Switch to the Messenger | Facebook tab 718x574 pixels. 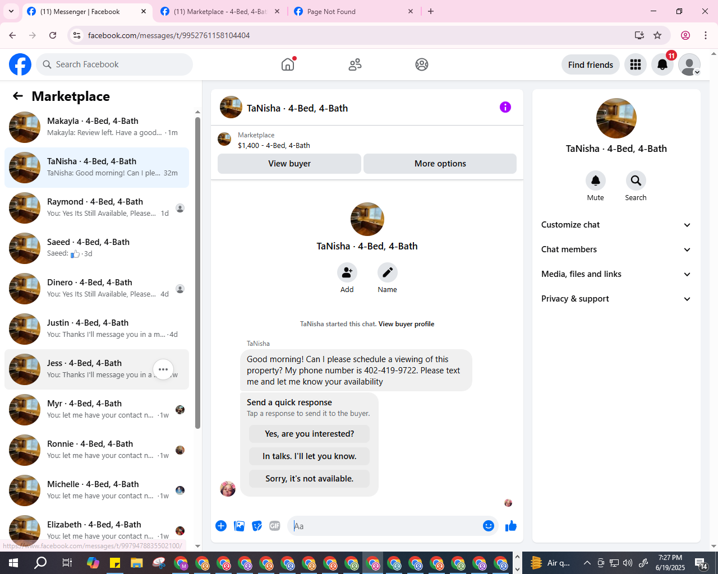coord(87,11)
